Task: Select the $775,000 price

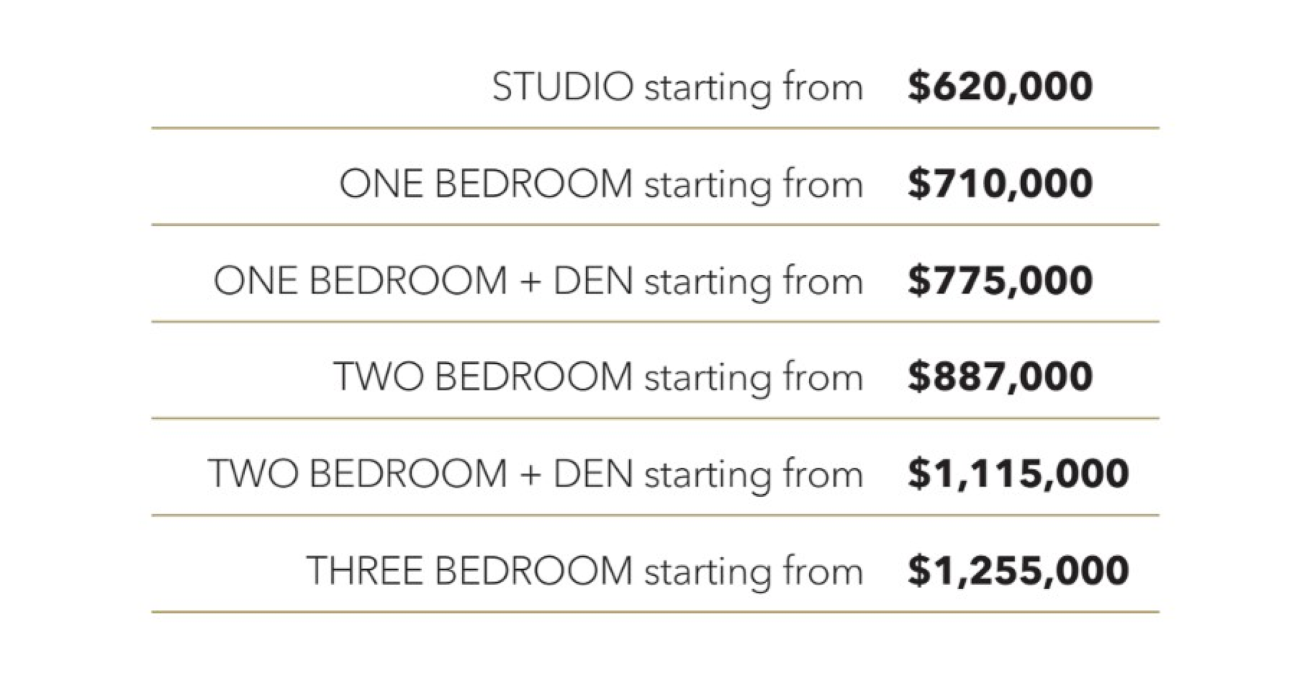Action: (x=1000, y=280)
